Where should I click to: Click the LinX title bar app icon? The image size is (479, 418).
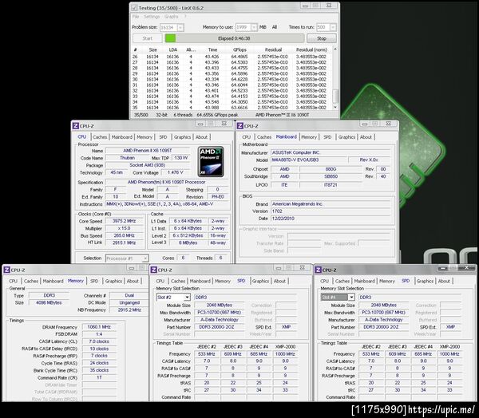tap(134, 8)
